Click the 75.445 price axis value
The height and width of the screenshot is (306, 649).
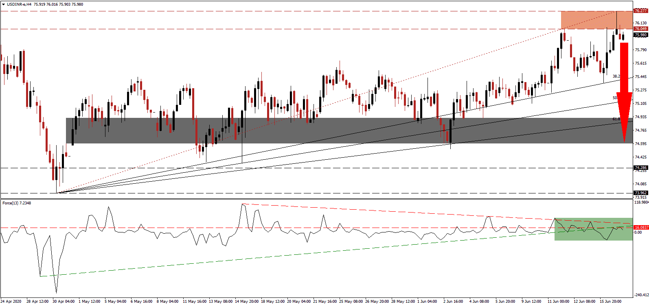click(x=641, y=77)
